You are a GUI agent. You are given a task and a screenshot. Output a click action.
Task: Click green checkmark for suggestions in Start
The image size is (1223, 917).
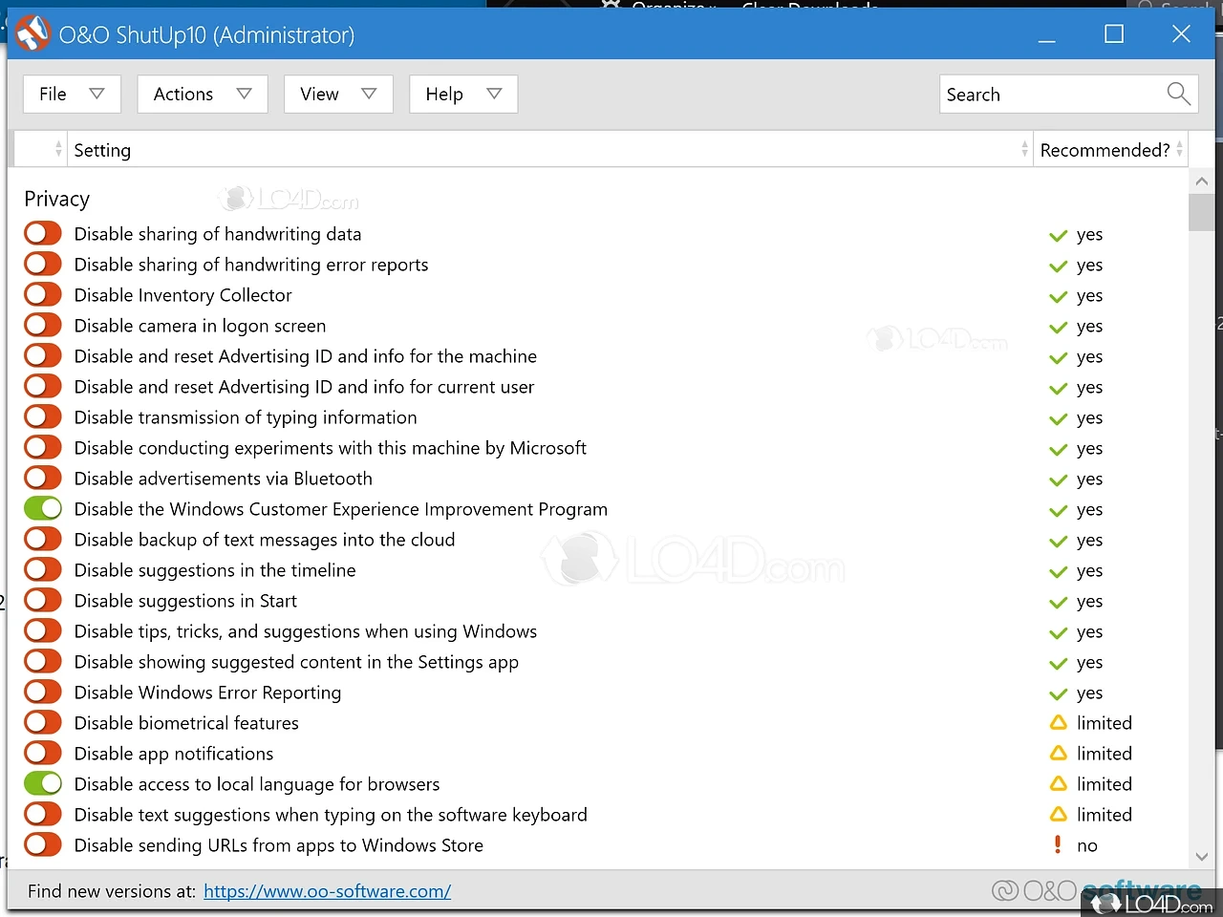pyautogui.click(x=1058, y=602)
